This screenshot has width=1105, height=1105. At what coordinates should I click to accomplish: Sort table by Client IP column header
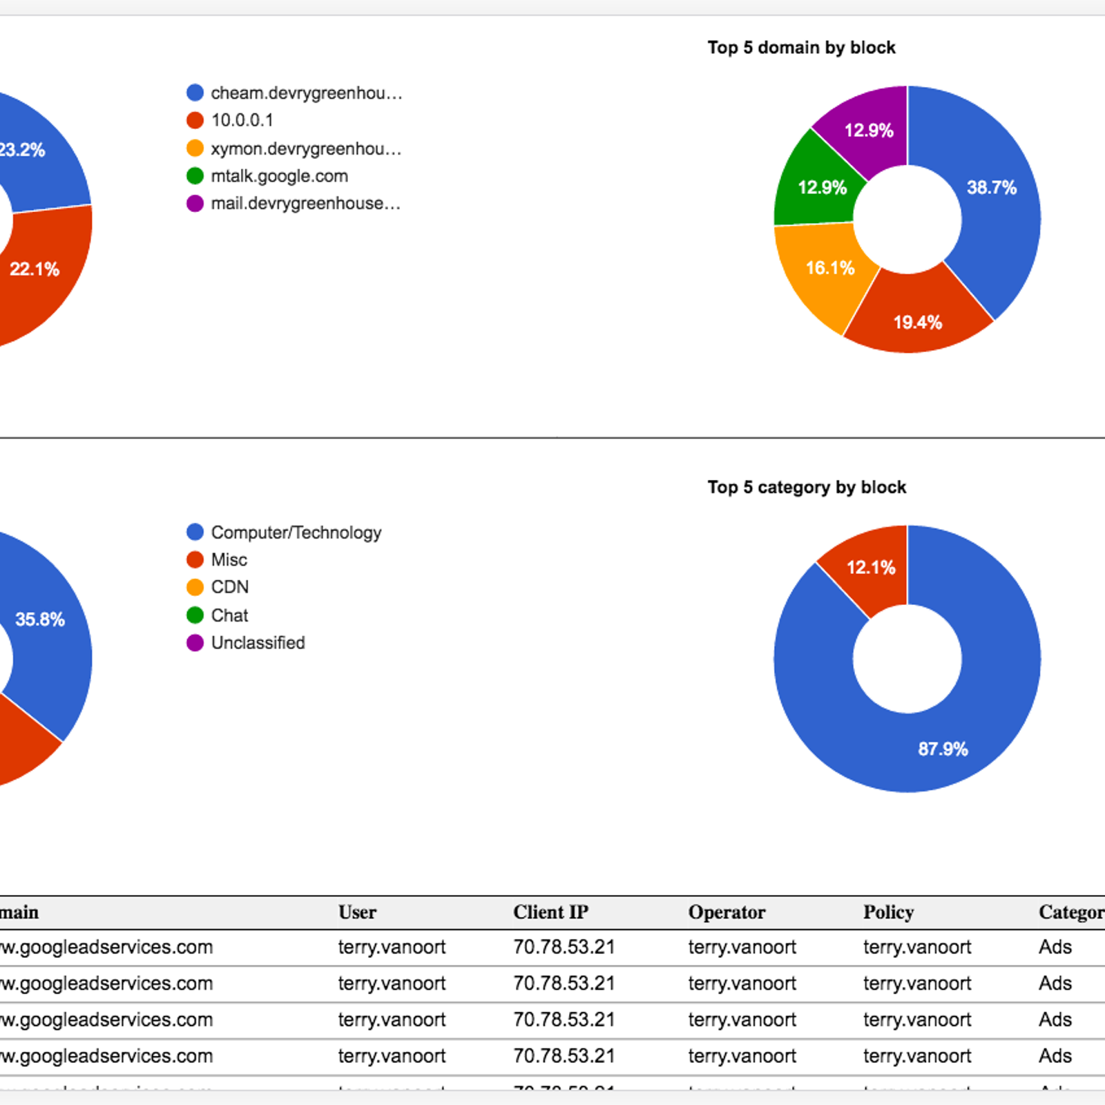pyautogui.click(x=550, y=912)
